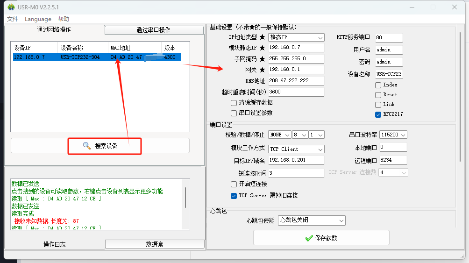Open the 文件 menu
Image resolution: width=469 pixels, height=263 pixels.
(x=13, y=19)
